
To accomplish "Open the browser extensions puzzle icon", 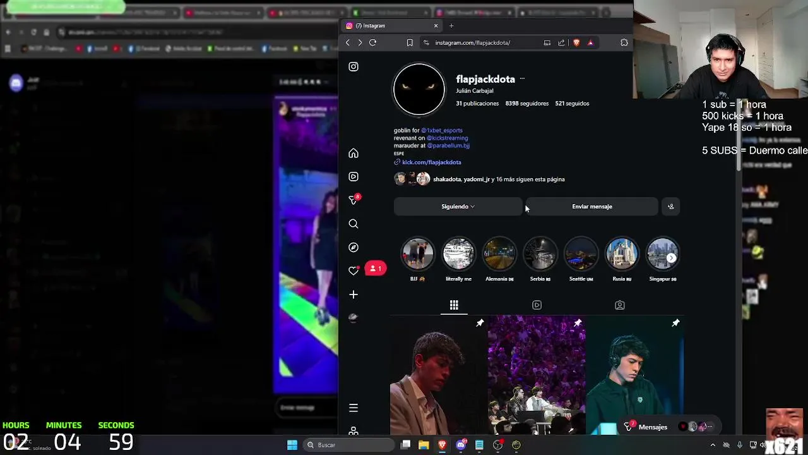I will tap(624, 42).
